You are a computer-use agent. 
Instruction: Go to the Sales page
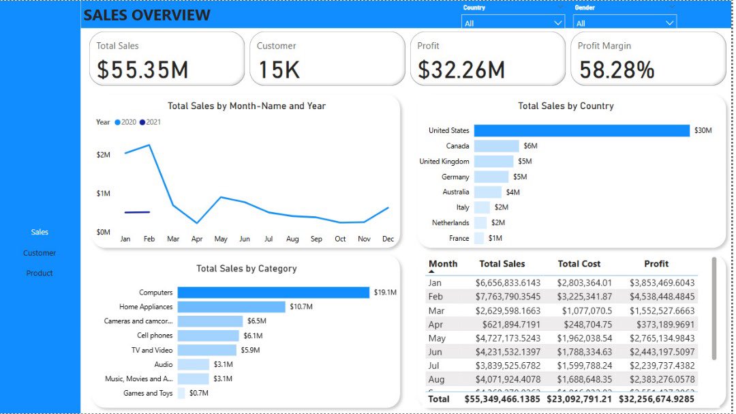(40, 232)
